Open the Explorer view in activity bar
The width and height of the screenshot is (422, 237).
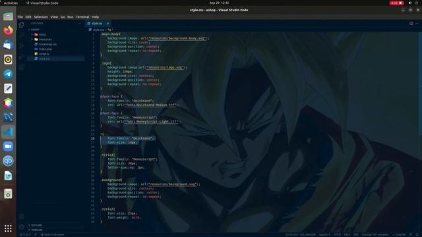[x=22, y=25]
